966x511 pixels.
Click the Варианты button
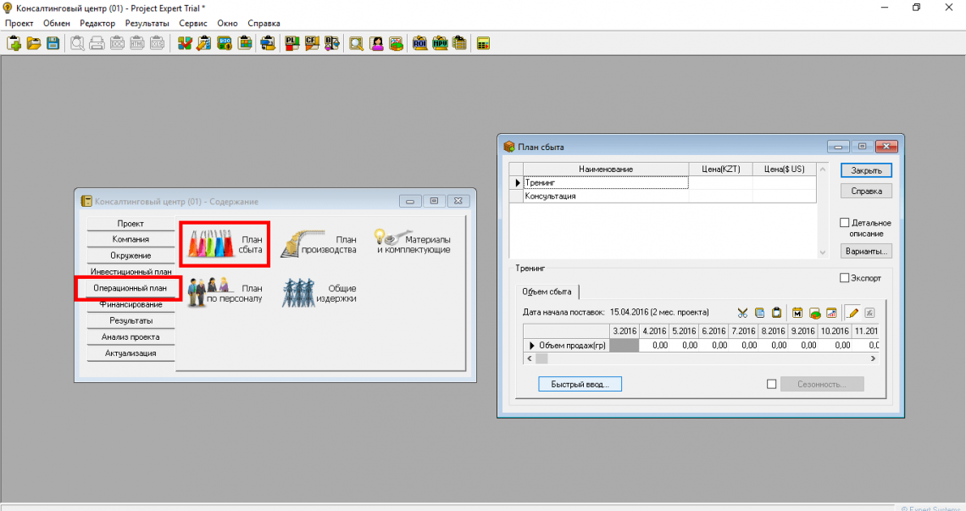[x=866, y=252]
